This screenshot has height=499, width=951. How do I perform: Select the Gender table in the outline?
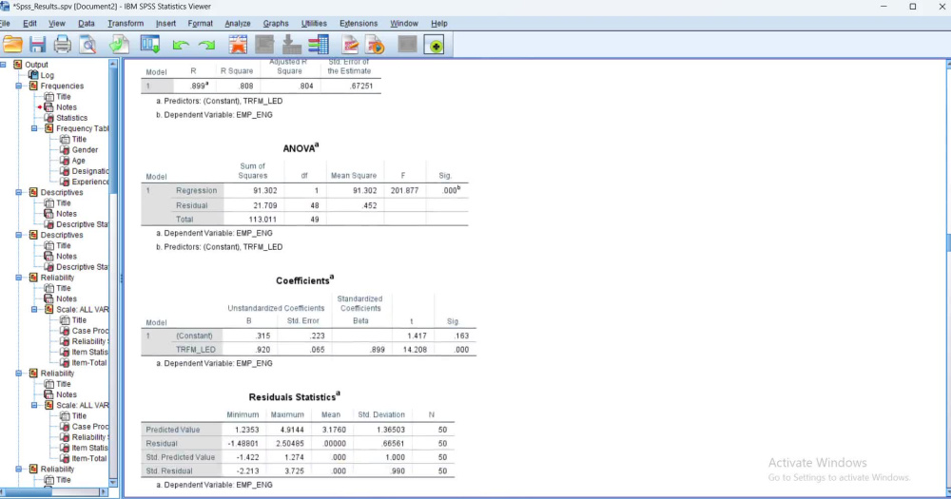pos(85,150)
